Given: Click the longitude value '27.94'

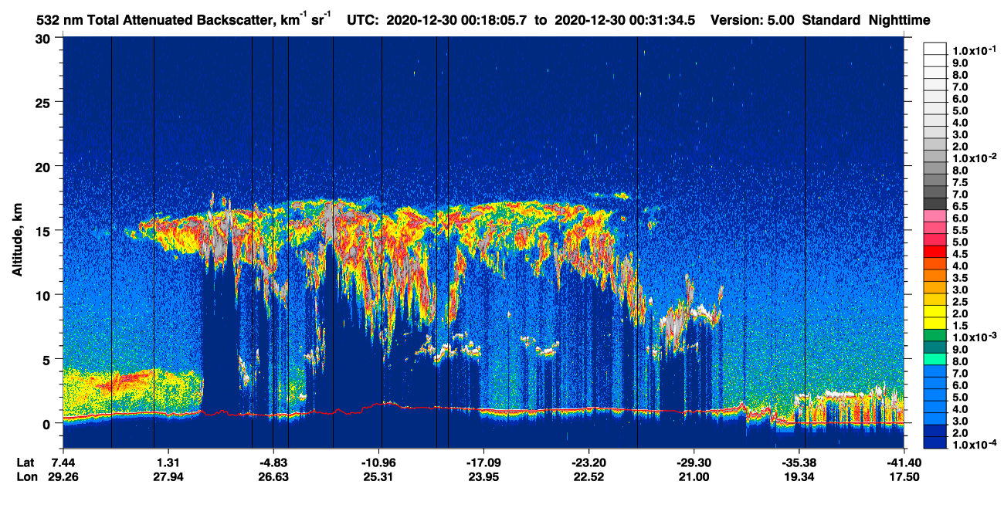Looking at the screenshot, I should tap(168, 477).
